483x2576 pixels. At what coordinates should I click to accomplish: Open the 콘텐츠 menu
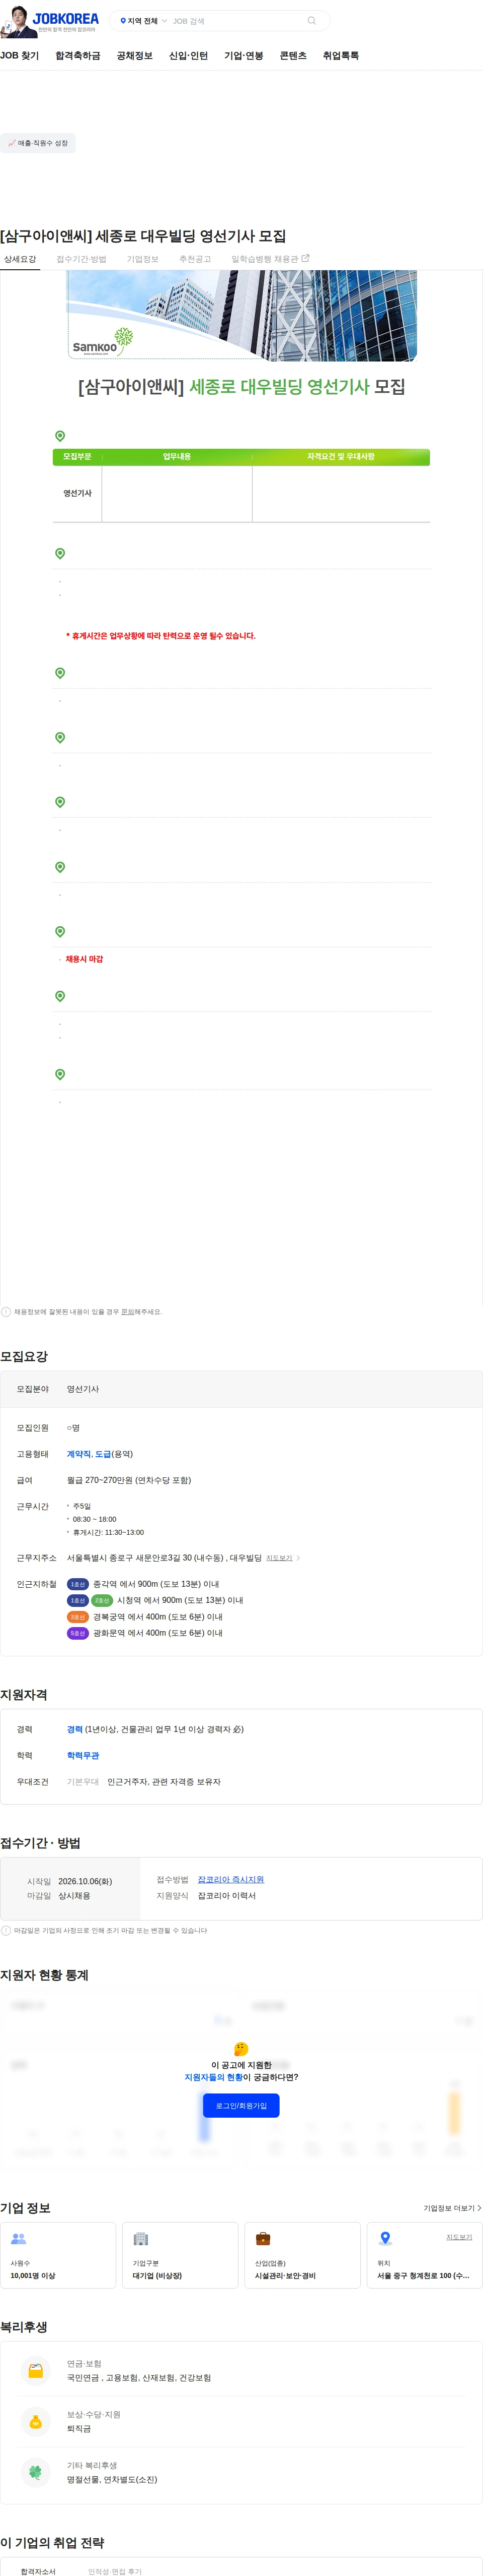[x=293, y=56]
